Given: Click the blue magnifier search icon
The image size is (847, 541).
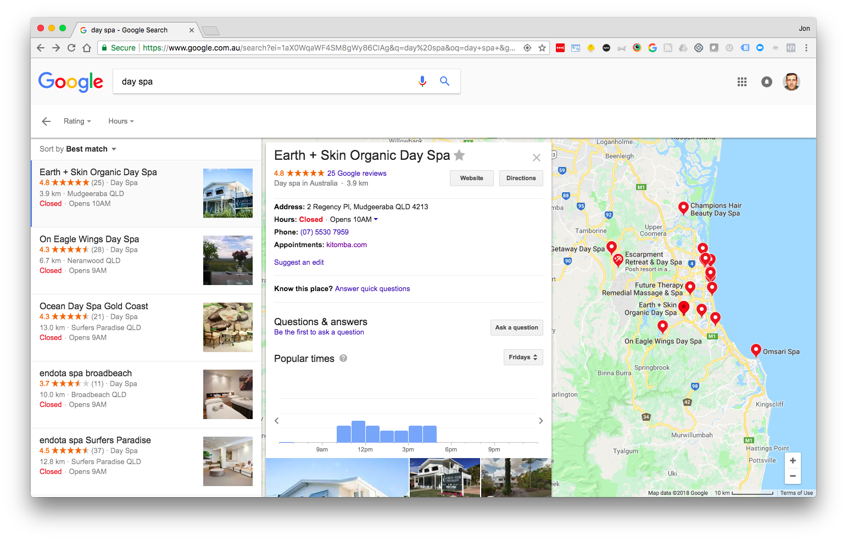Looking at the screenshot, I should coord(445,81).
